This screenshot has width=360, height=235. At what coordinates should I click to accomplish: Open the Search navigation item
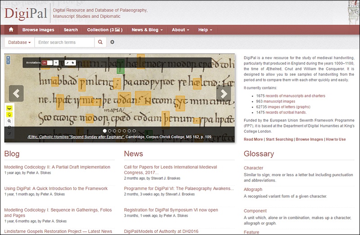coord(71,30)
